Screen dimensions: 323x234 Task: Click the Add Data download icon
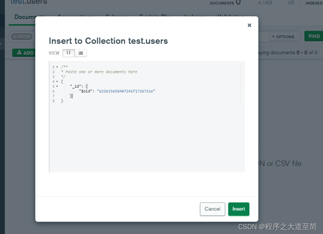tap(19, 53)
